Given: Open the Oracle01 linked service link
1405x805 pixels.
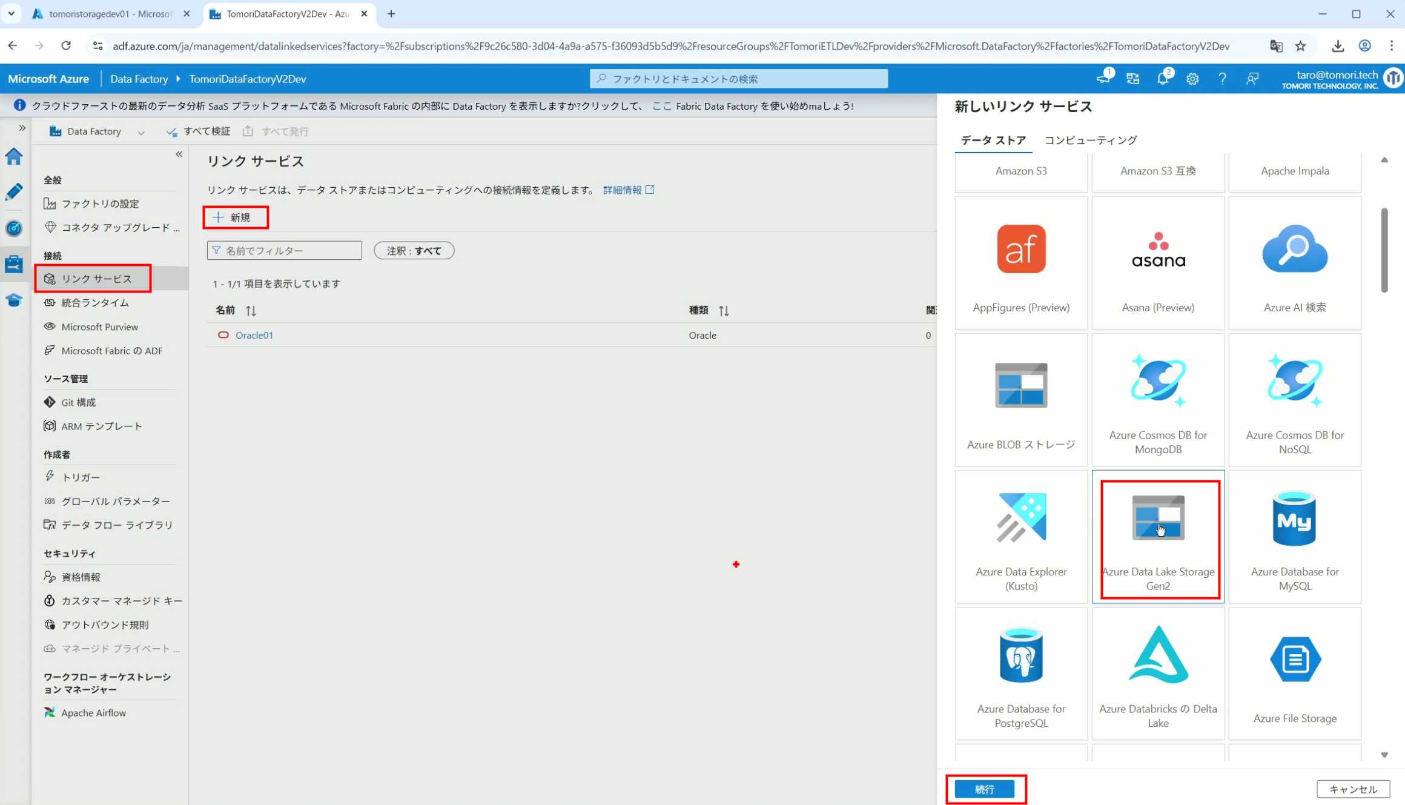Looking at the screenshot, I should pyautogui.click(x=254, y=335).
